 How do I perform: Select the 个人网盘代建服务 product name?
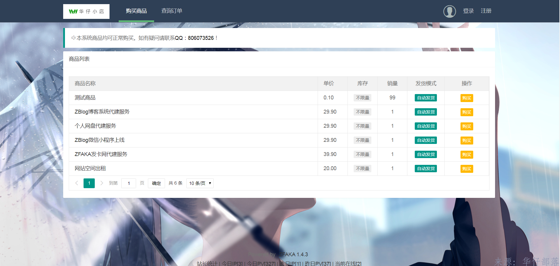95,126
